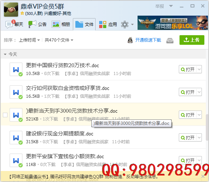Collapse the 今天 section
Image resolution: width=209 pixels, height=182 pixels.
(5, 54)
